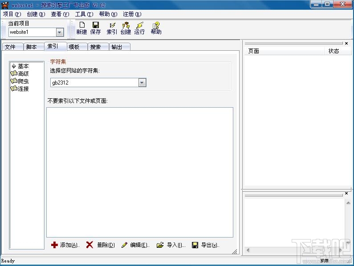Viewport: 354px width, 266px height.
Task: Click the red plus 添加(A) button
Action: (x=65, y=245)
